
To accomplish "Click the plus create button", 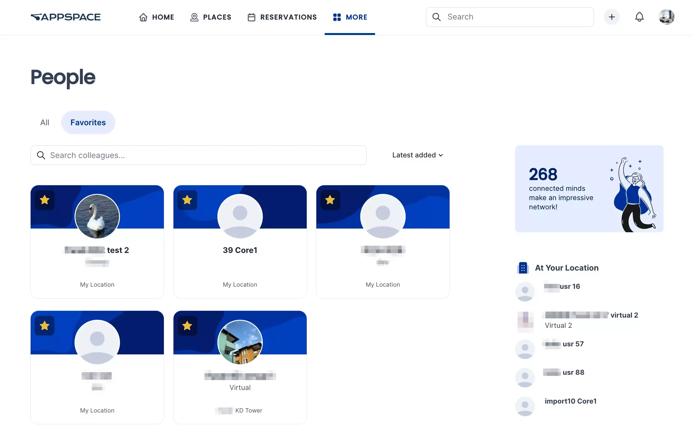I will click(x=612, y=17).
